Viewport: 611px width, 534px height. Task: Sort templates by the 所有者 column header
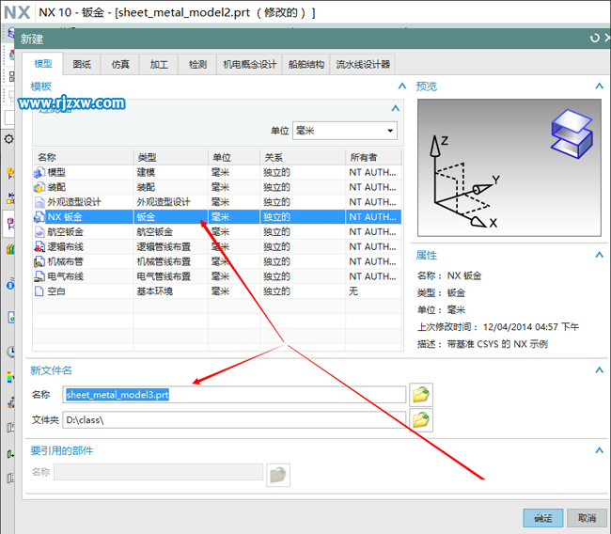click(x=373, y=157)
